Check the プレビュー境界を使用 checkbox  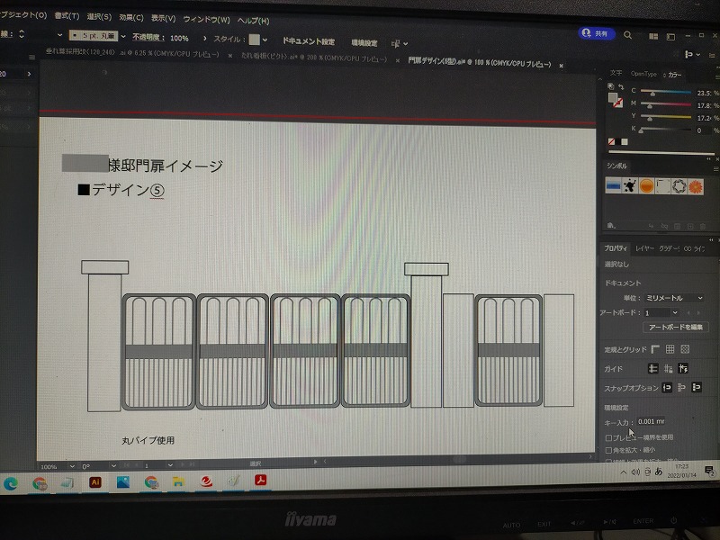[609, 437]
